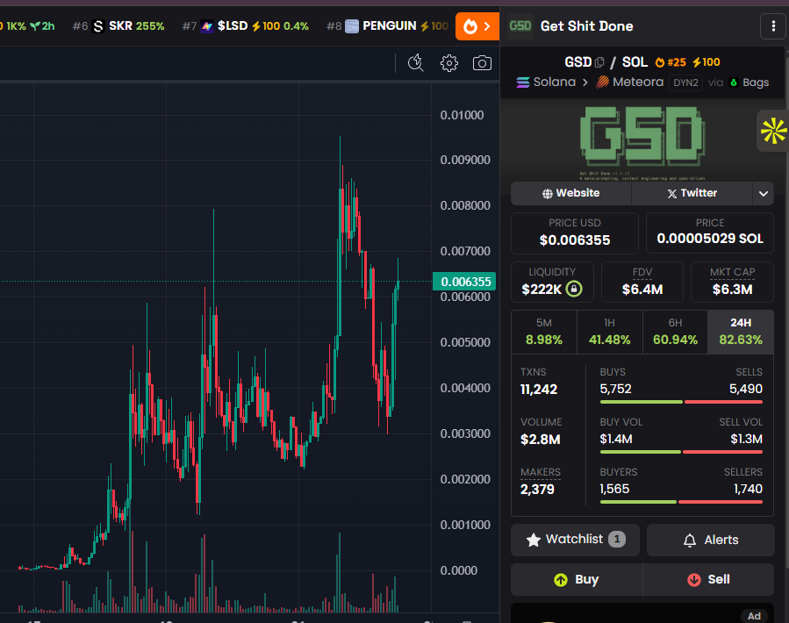The image size is (789, 623).
Task: Click the buy/sell volume ratio bar
Action: pyautogui.click(x=681, y=452)
